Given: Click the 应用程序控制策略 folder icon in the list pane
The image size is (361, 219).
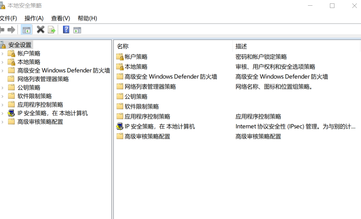Looking at the screenshot, I should click(120, 116).
